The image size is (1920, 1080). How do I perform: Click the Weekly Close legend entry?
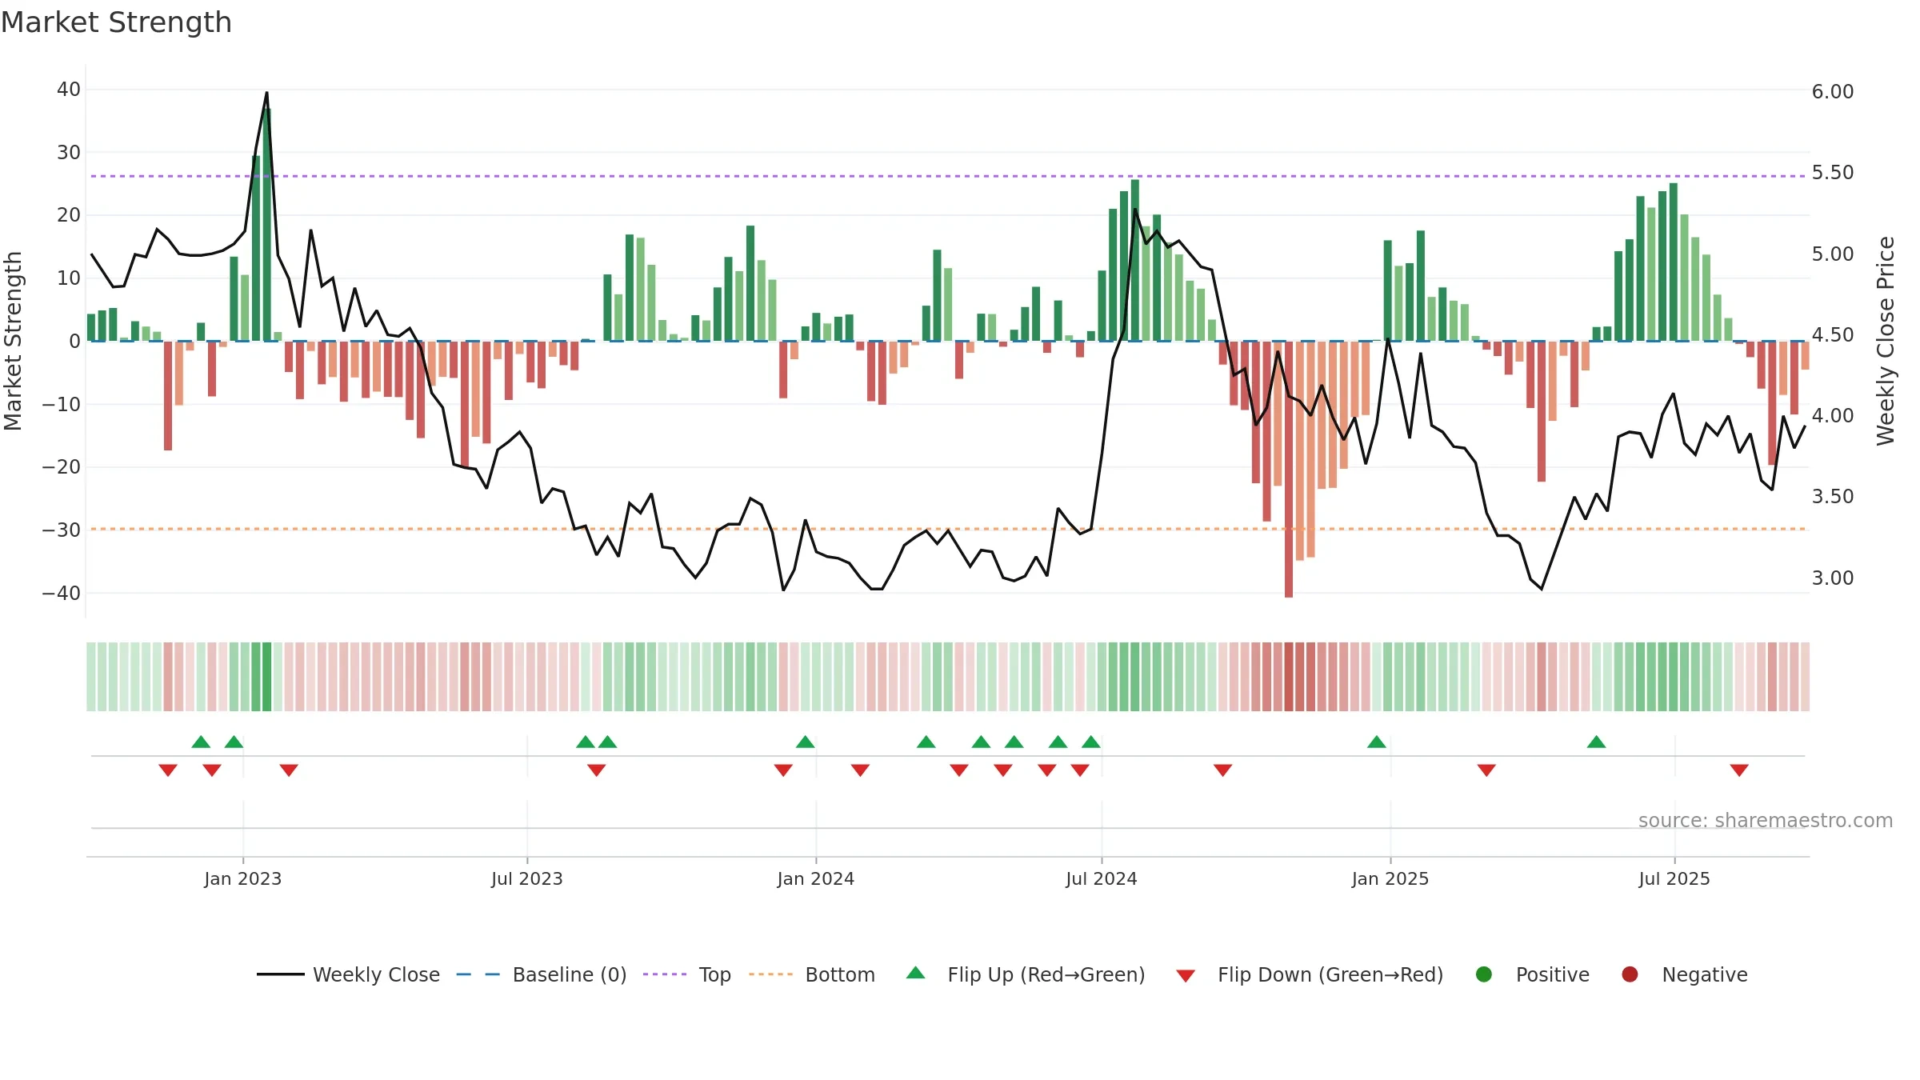tap(348, 974)
